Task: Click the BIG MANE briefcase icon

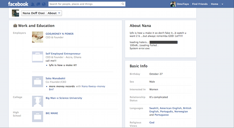Action: click(38, 116)
